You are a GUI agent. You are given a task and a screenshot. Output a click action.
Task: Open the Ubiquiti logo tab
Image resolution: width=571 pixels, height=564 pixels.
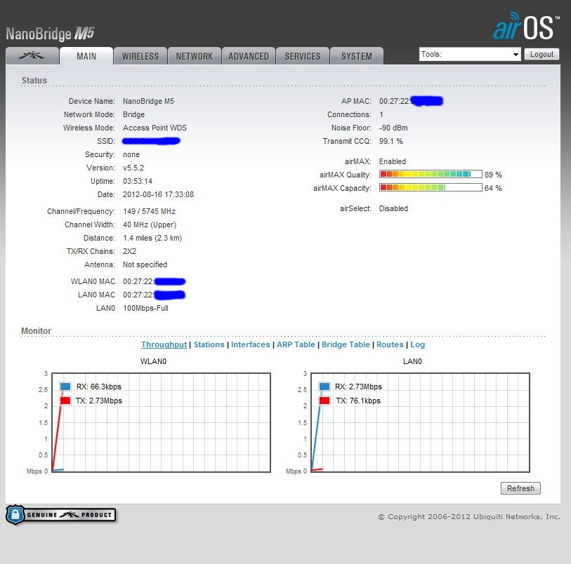click(x=32, y=56)
